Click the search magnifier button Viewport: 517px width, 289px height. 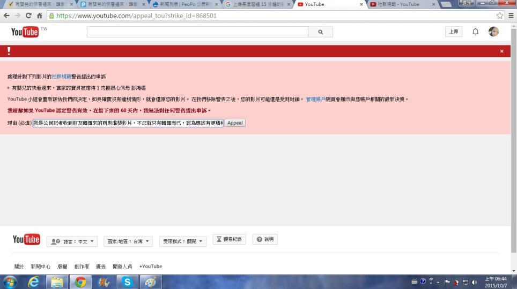(x=320, y=32)
